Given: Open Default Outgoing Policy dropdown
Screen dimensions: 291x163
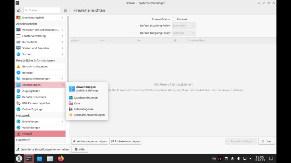Looking at the screenshot, I should tap(184, 33).
